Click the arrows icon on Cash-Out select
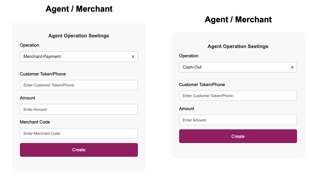 292,67
